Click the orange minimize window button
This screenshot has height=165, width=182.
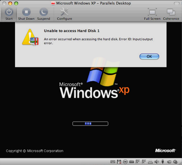coord(10,3)
